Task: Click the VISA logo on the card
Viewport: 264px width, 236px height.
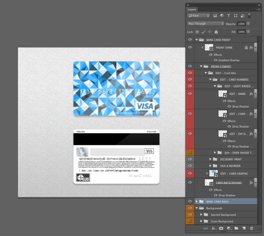Action: click(x=145, y=106)
